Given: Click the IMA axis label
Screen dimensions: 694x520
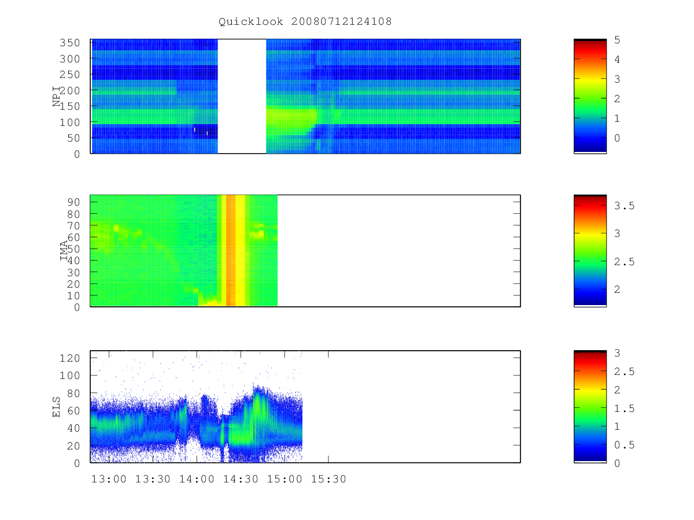Looking at the screenshot, I should (64, 251).
